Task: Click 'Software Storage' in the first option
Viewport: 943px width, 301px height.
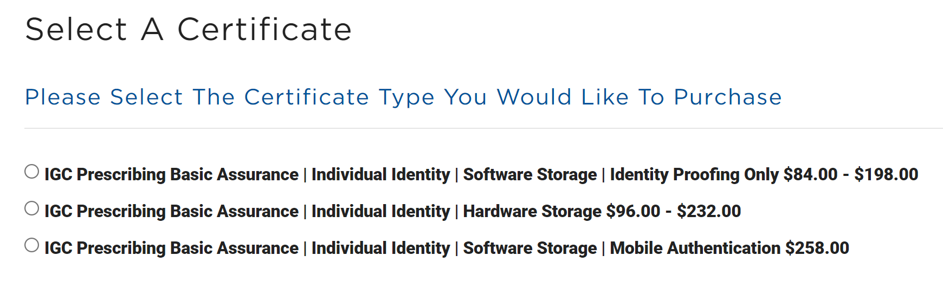Action: (x=530, y=175)
